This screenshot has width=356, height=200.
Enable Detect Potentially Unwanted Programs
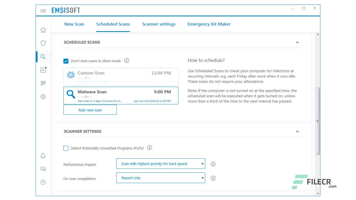[x=66, y=148]
